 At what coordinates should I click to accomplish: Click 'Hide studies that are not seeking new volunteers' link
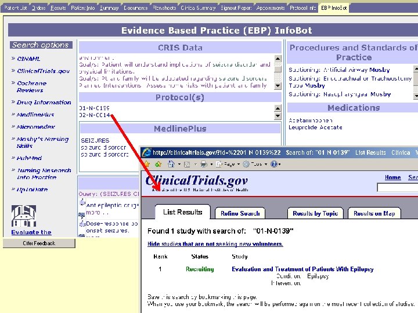[x=215, y=244]
